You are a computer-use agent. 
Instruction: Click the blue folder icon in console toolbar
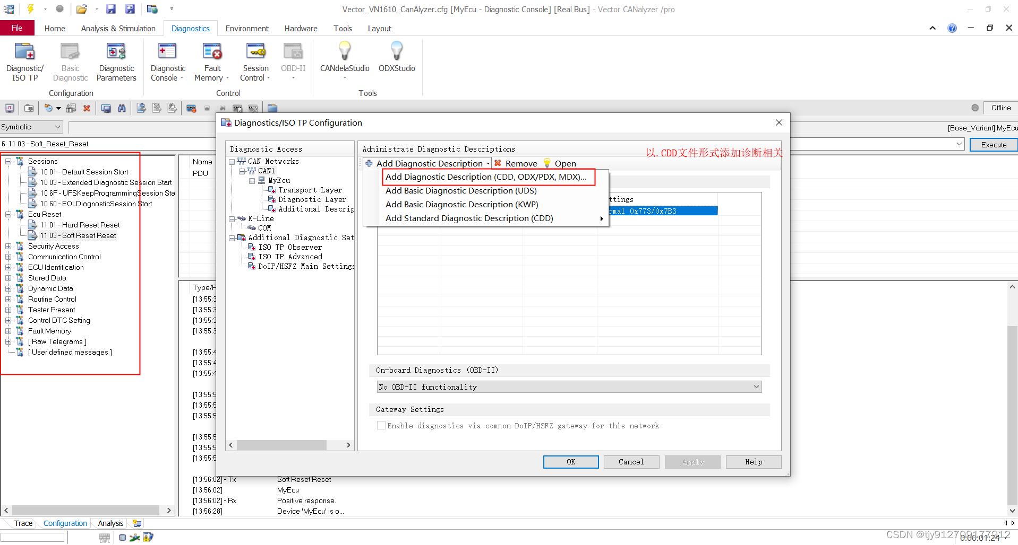[x=272, y=108]
